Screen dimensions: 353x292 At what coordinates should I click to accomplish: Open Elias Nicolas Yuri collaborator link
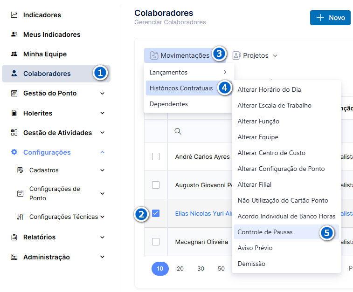pyautogui.click(x=203, y=213)
